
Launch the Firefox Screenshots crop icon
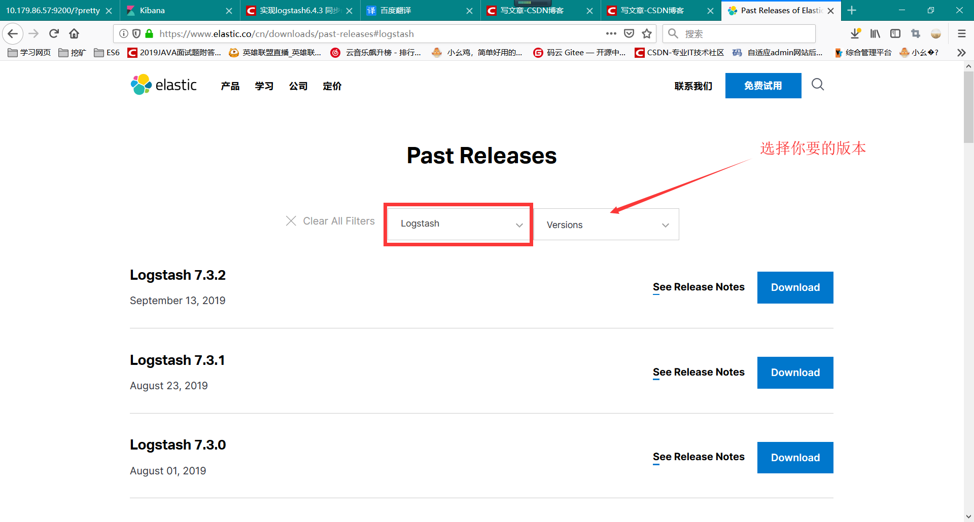(916, 33)
